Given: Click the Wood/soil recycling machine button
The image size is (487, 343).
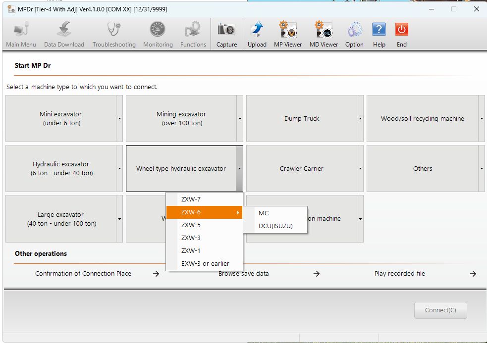Looking at the screenshot, I should (x=423, y=119).
